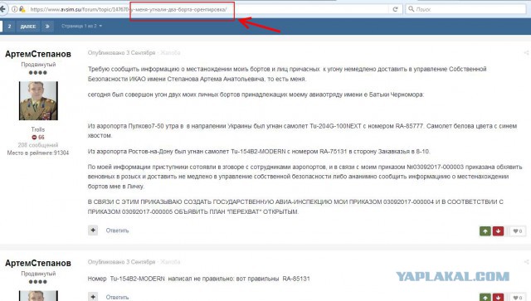The image size is (531, 301).
Task: Upvote second post with green arrow
Action: tap(485, 298)
